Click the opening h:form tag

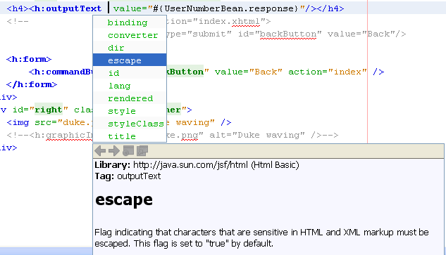coord(29,59)
